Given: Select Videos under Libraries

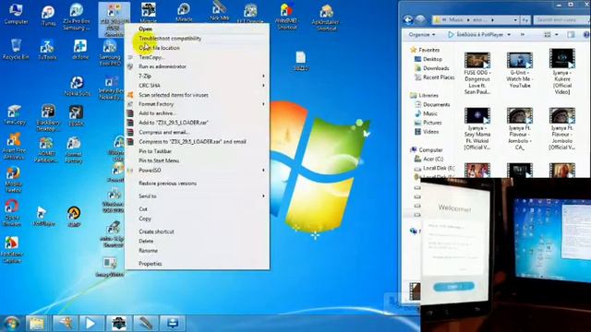Looking at the screenshot, I should click(431, 132).
